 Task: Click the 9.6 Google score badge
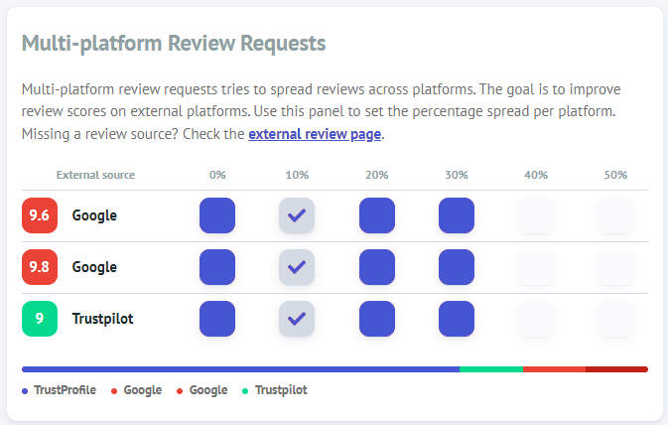point(40,215)
